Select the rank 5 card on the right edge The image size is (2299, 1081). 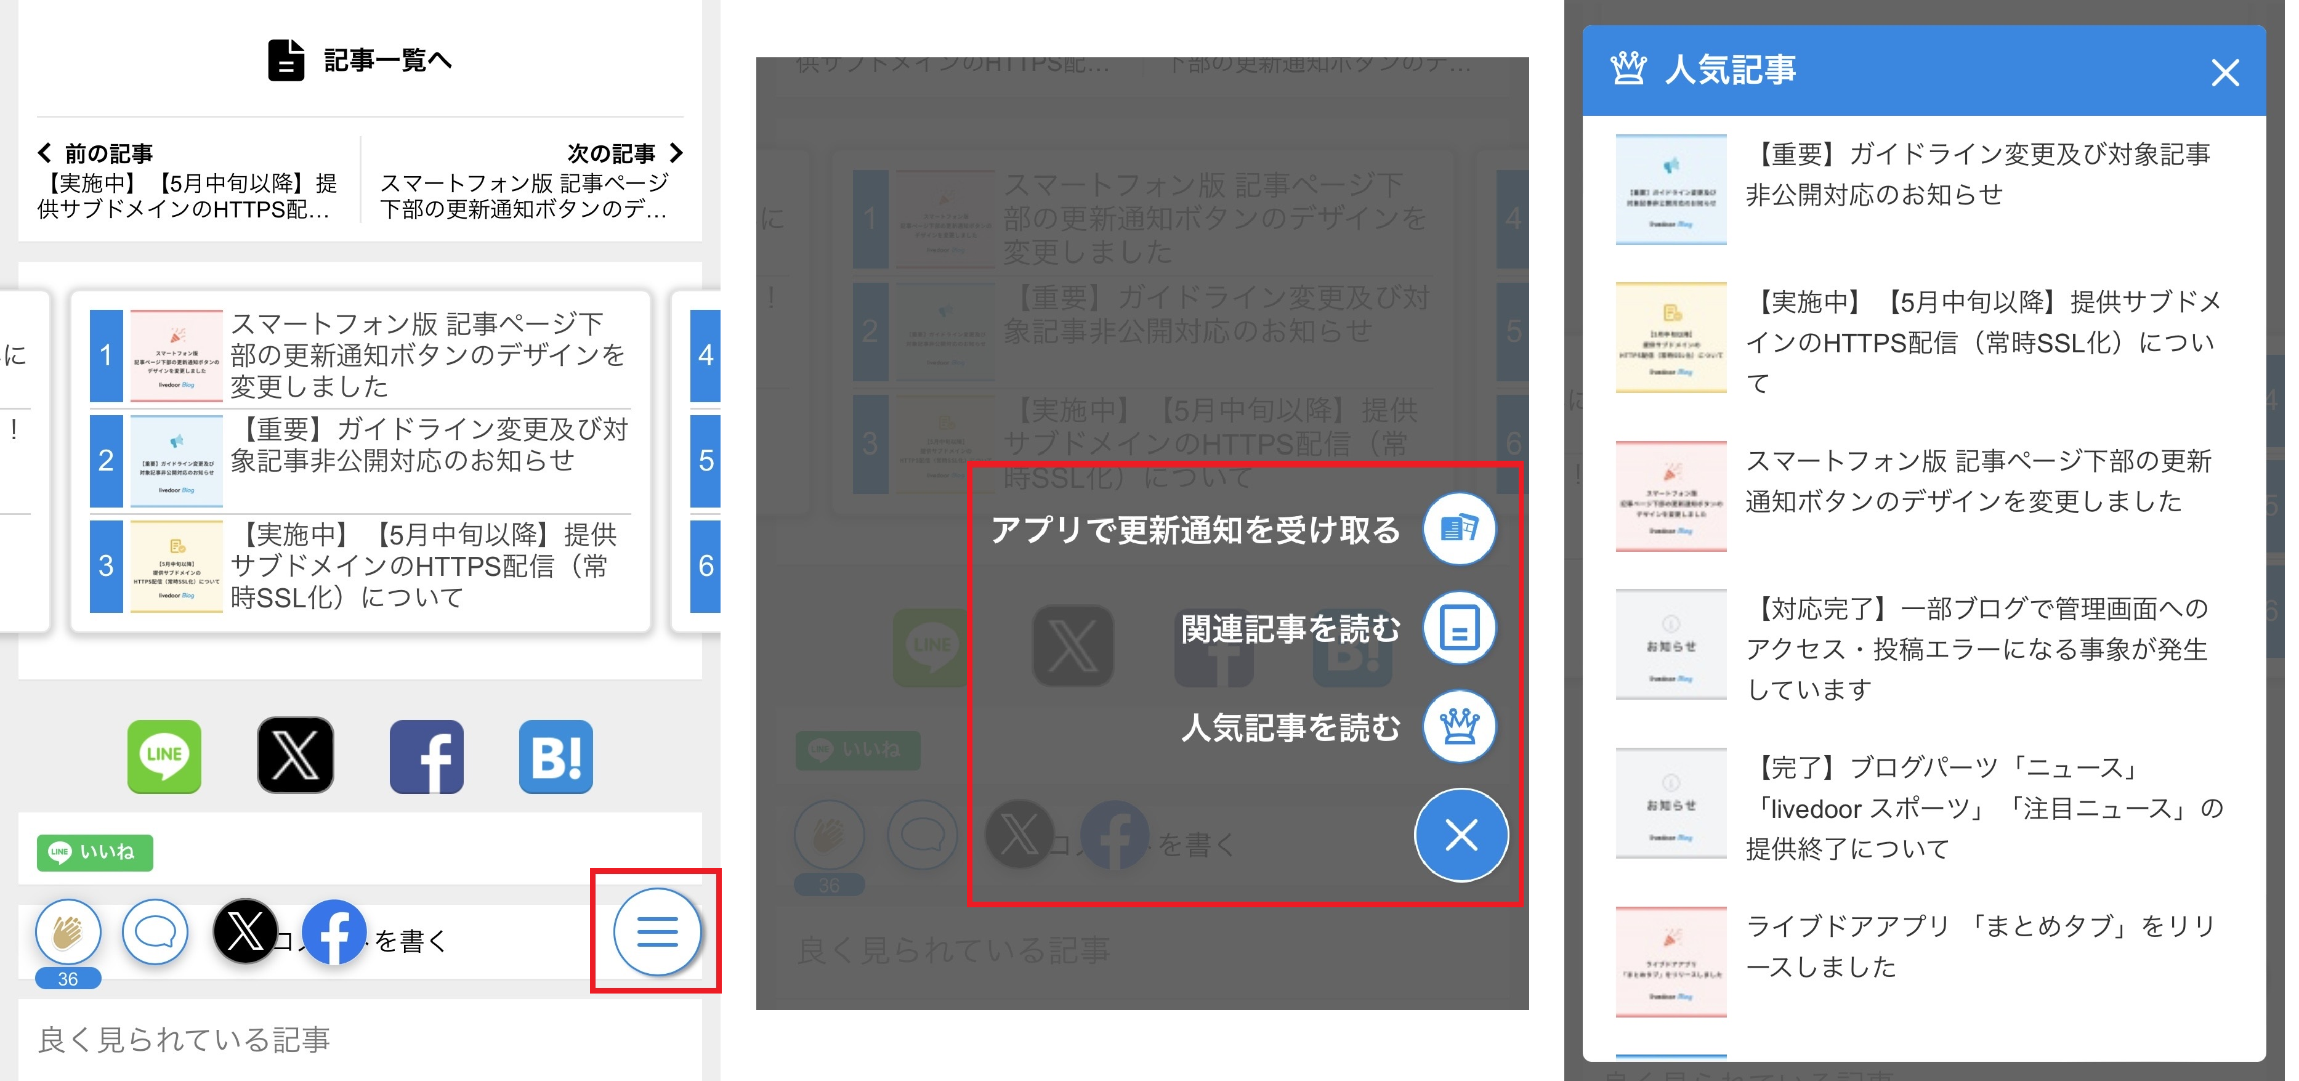point(705,461)
